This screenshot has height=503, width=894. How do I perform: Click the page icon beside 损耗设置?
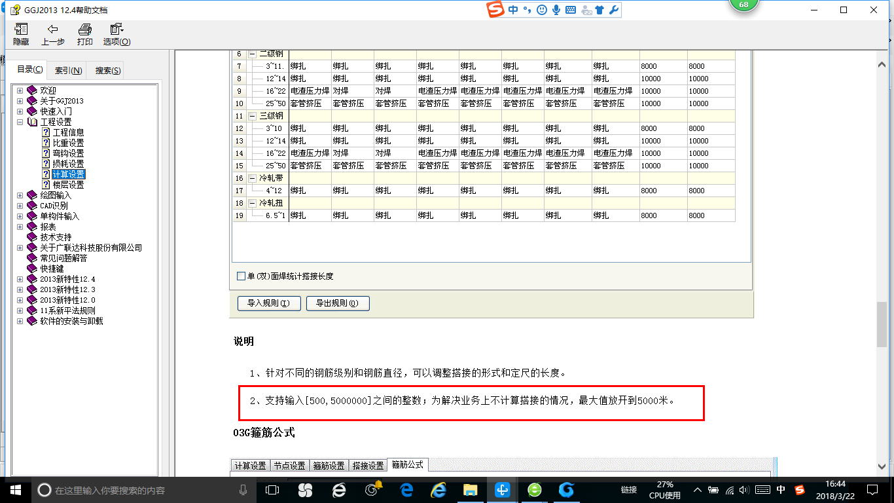click(46, 164)
